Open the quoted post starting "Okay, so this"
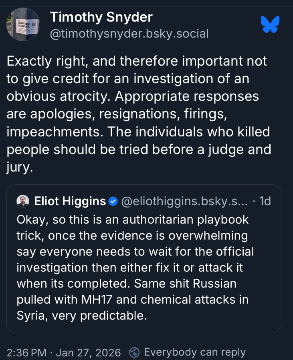Viewport: 293px width, 360px height. [x=143, y=267]
